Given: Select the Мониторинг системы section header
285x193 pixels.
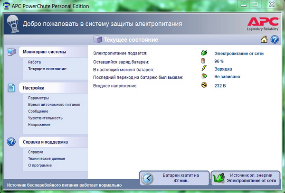Looking at the screenshot, I should point(53,52).
